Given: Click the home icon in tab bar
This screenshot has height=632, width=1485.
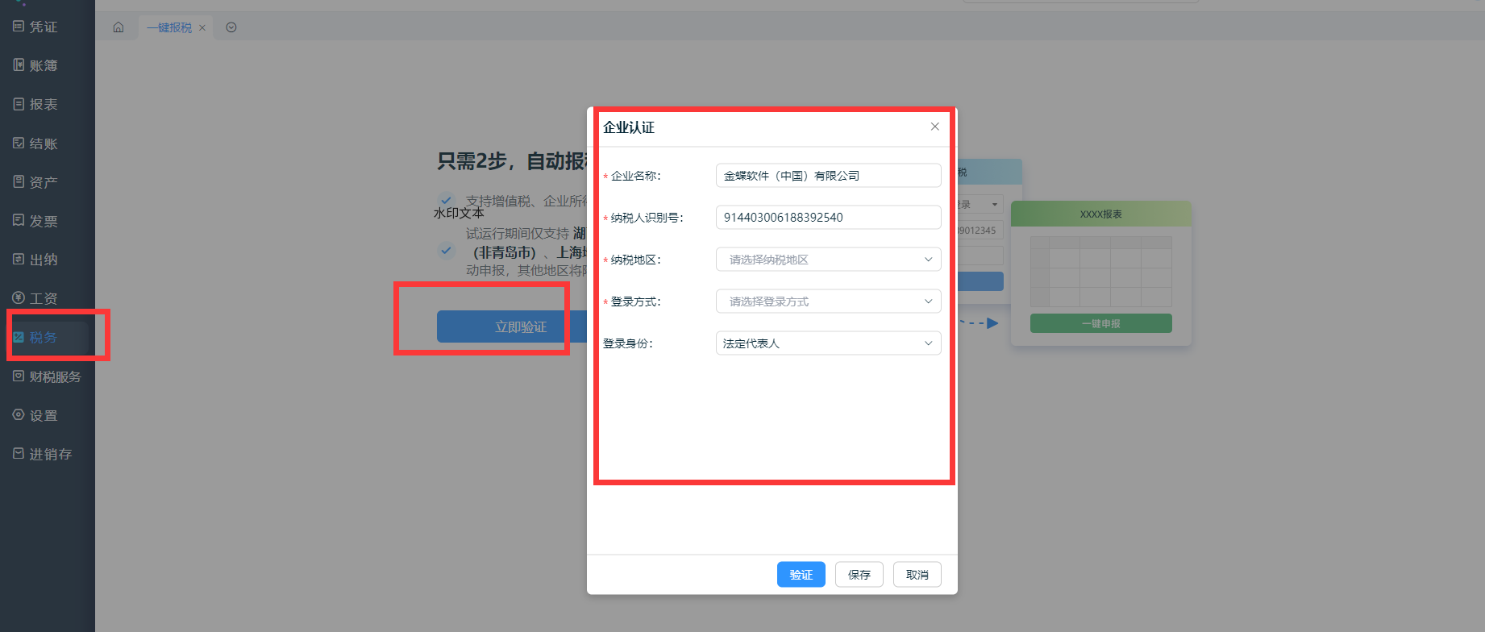Looking at the screenshot, I should click(x=119, y=27).
